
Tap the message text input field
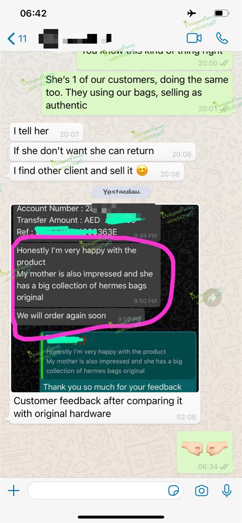[x=105, y=491]
